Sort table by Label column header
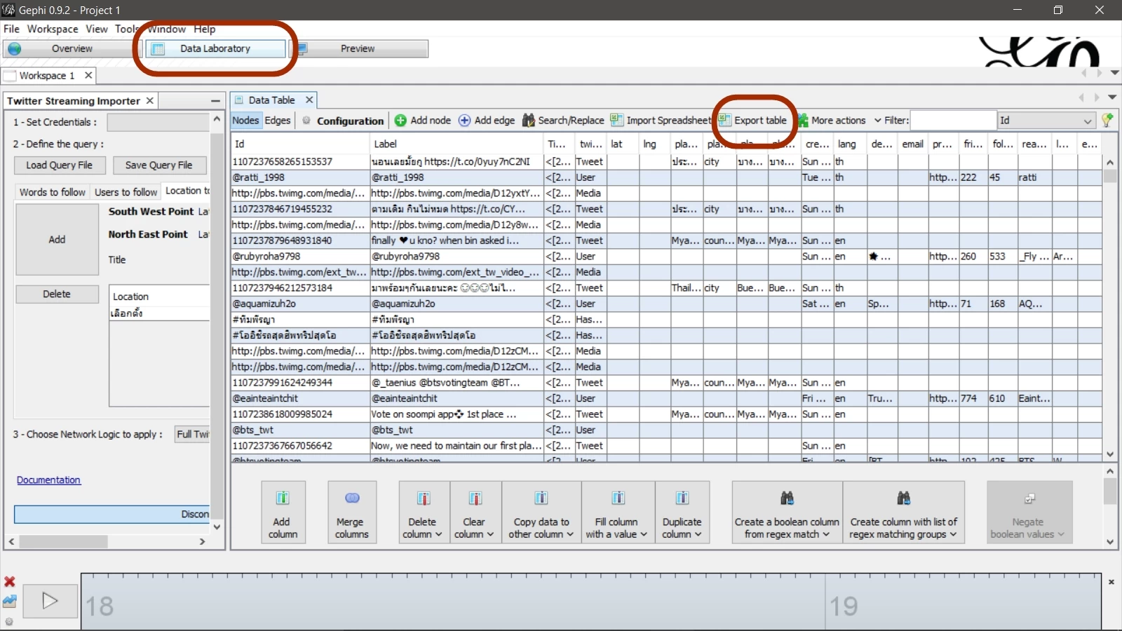 (457, 144)
